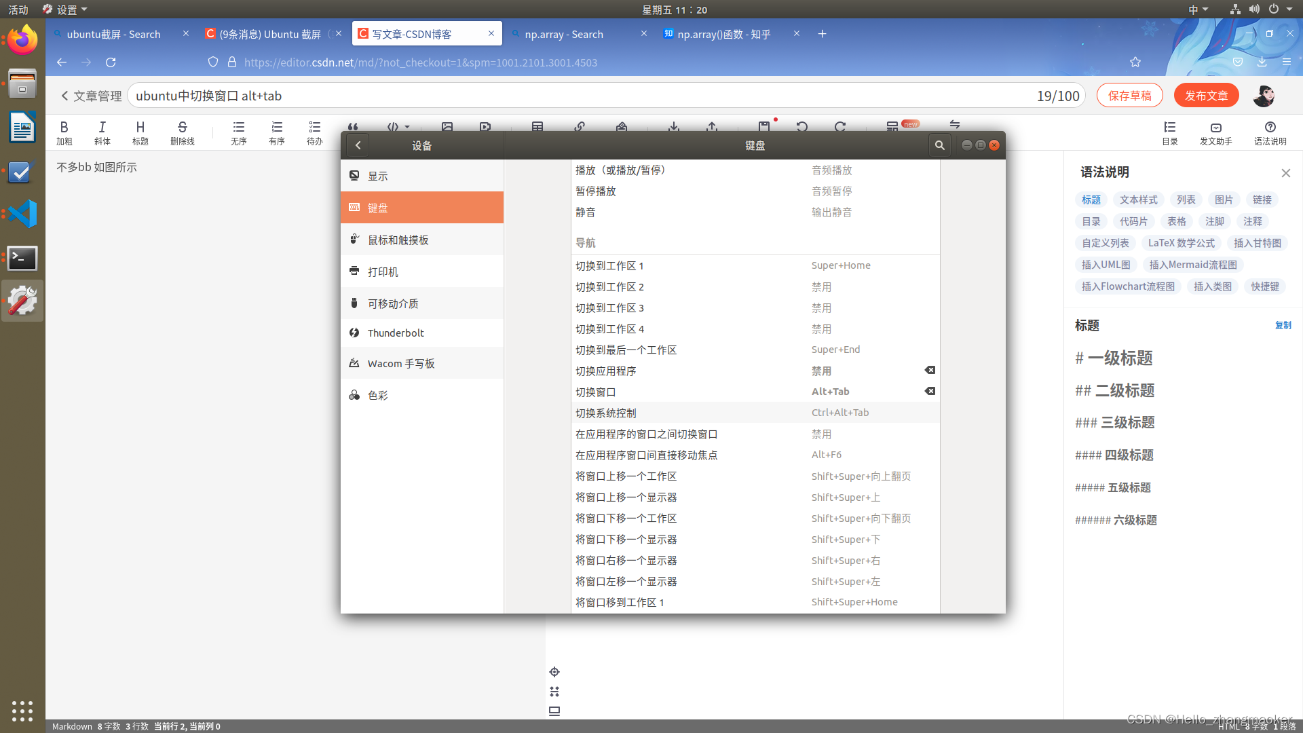Show applications grid in the dock
Screen dimensions: 1303x733
pos(22,711)
